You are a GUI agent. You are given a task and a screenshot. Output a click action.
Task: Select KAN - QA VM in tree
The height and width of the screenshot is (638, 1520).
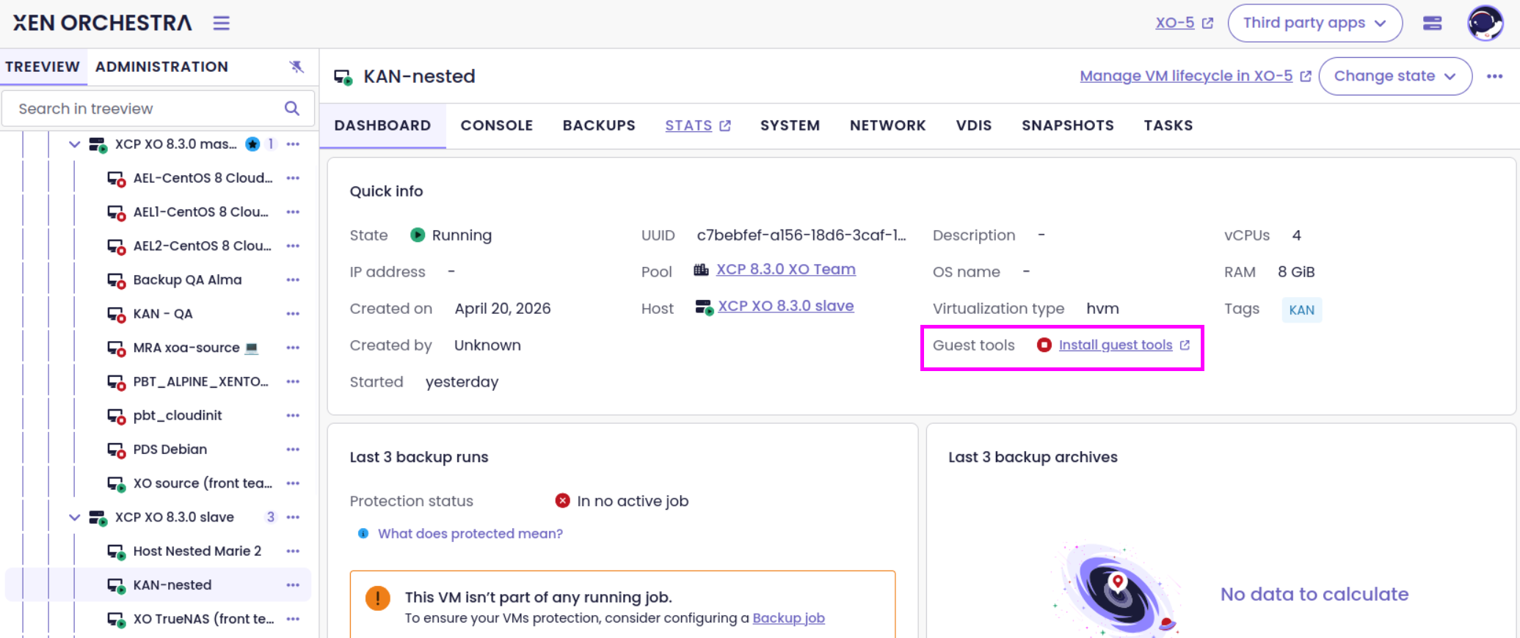coord(163,314)
